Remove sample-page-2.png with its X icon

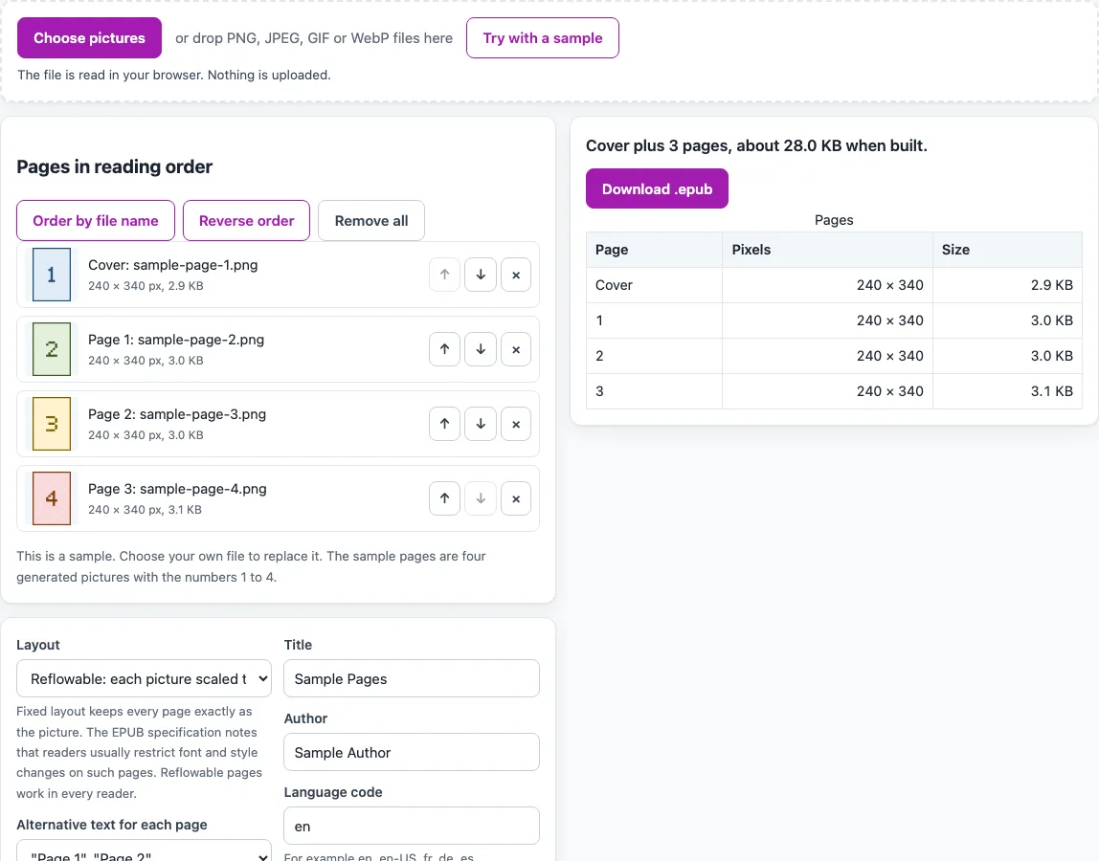point(516,349)
